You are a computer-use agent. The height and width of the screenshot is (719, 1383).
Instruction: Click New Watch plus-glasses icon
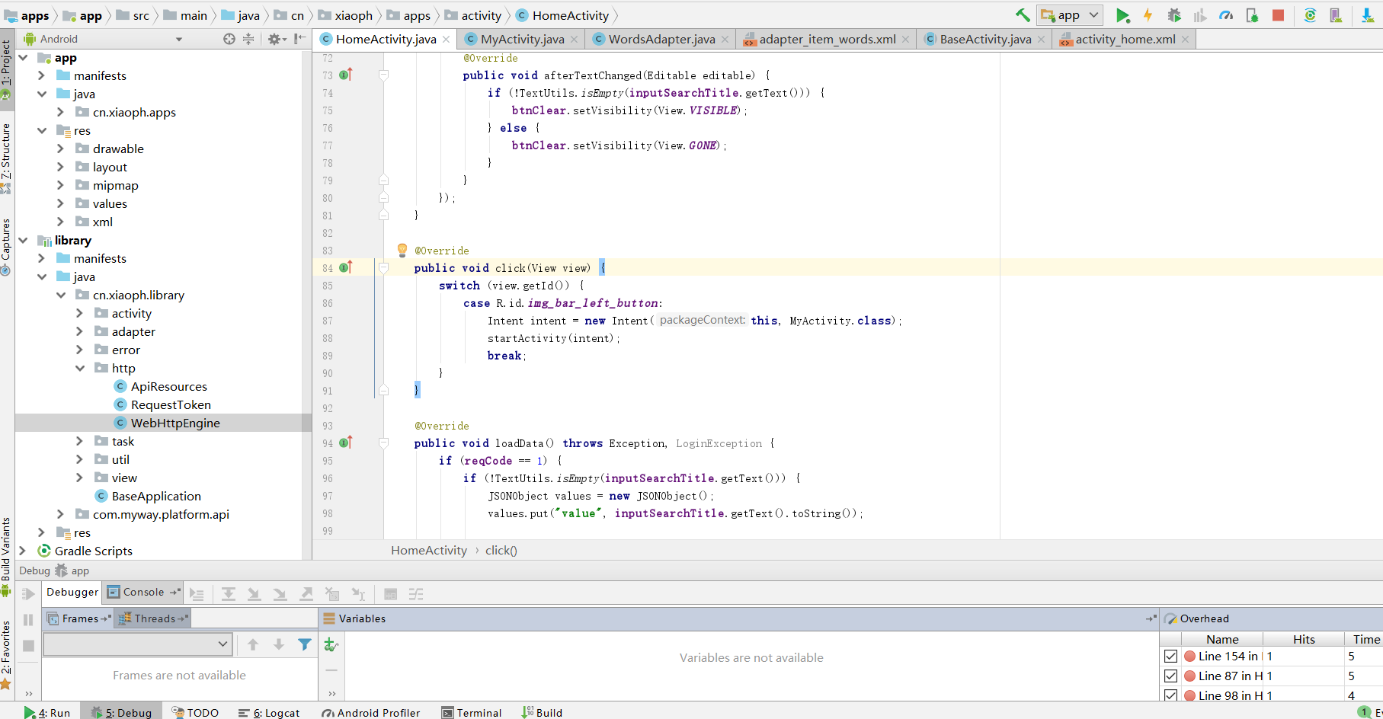[331, 644]
